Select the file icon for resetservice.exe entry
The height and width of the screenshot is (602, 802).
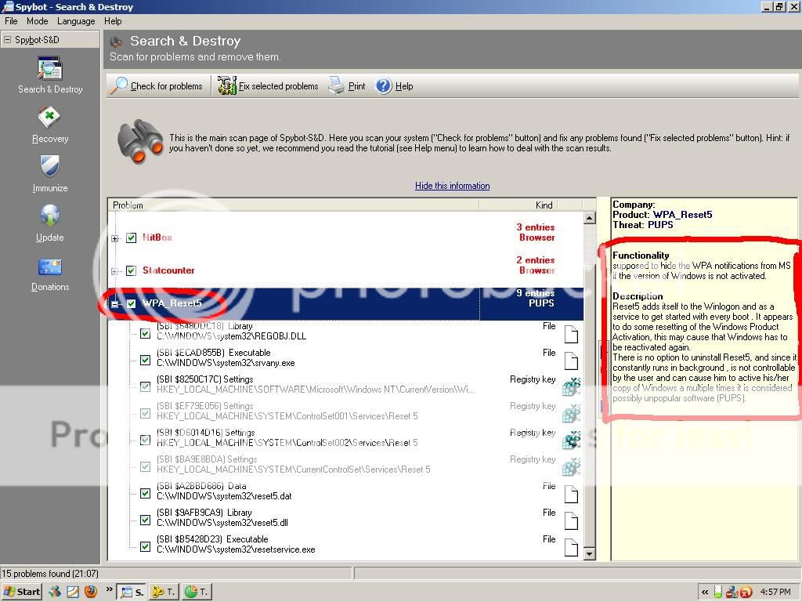pos(571,547)
